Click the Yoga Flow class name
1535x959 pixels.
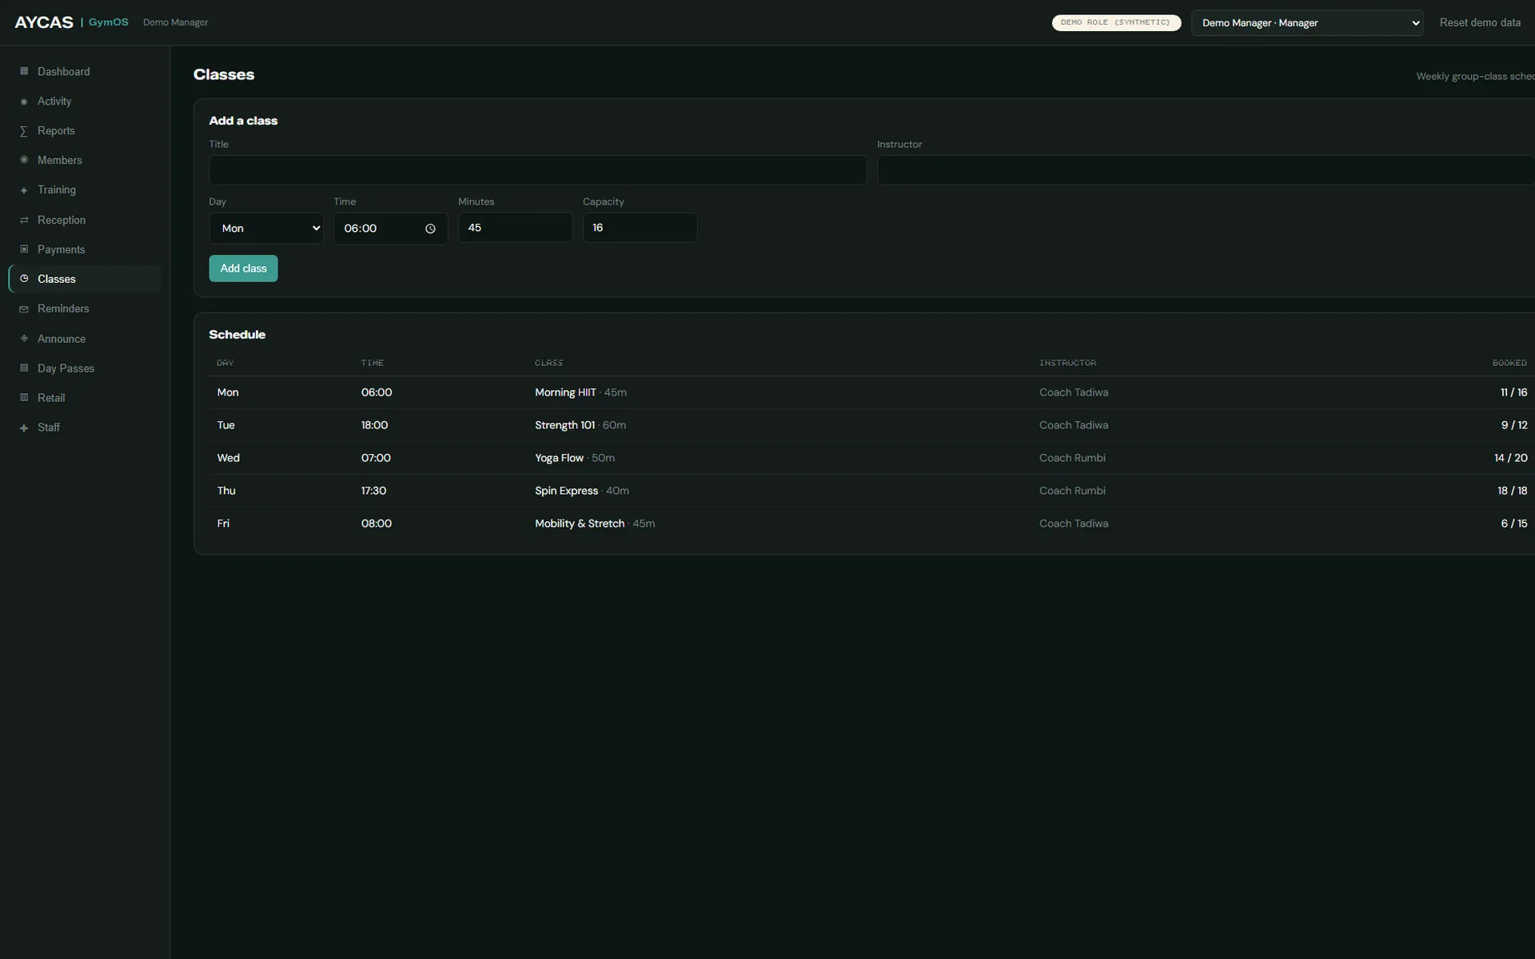pyautogui.click(x=559, y=458)
